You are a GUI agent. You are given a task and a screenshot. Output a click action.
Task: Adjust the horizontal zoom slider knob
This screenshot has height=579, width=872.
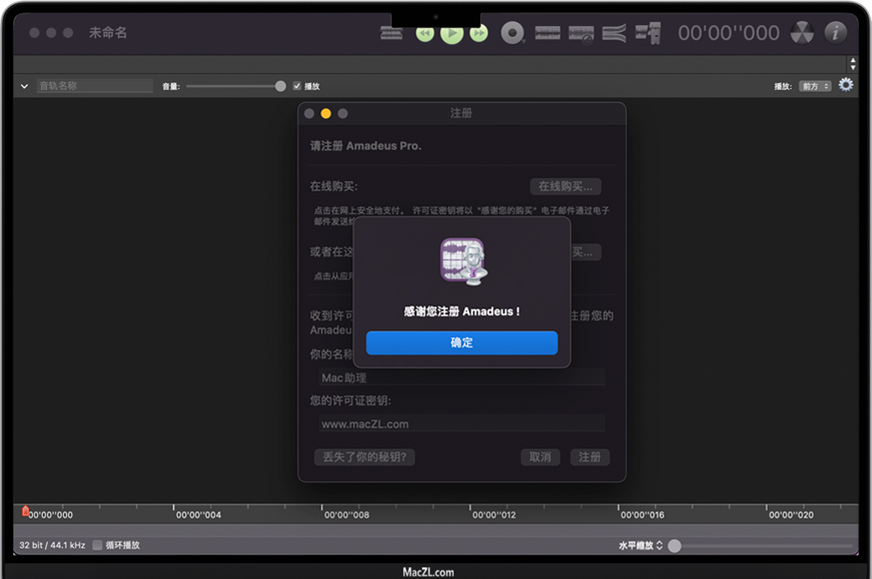pyautogui.click(x=675, y=545)
